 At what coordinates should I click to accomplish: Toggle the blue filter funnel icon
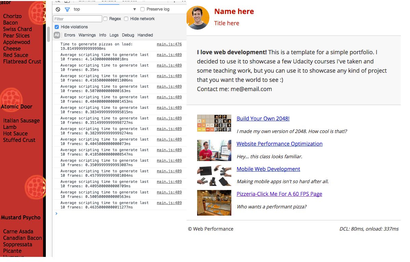pyautogui.click(x=67, y=9)
